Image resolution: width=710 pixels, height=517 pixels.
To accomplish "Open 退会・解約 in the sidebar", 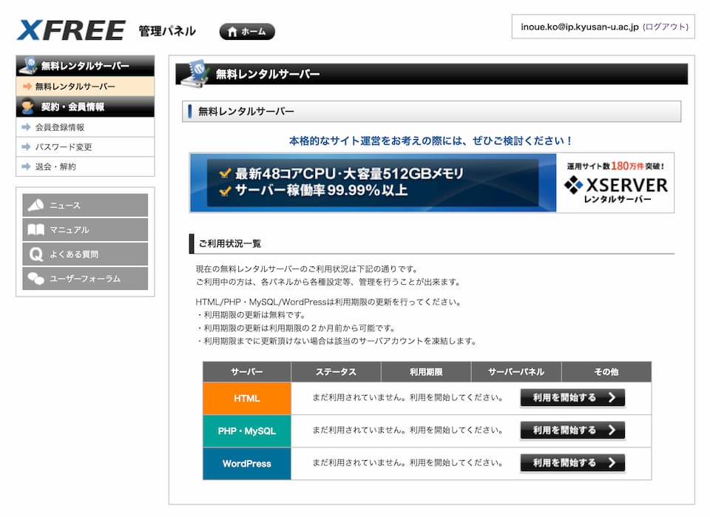I will point(55,166).
